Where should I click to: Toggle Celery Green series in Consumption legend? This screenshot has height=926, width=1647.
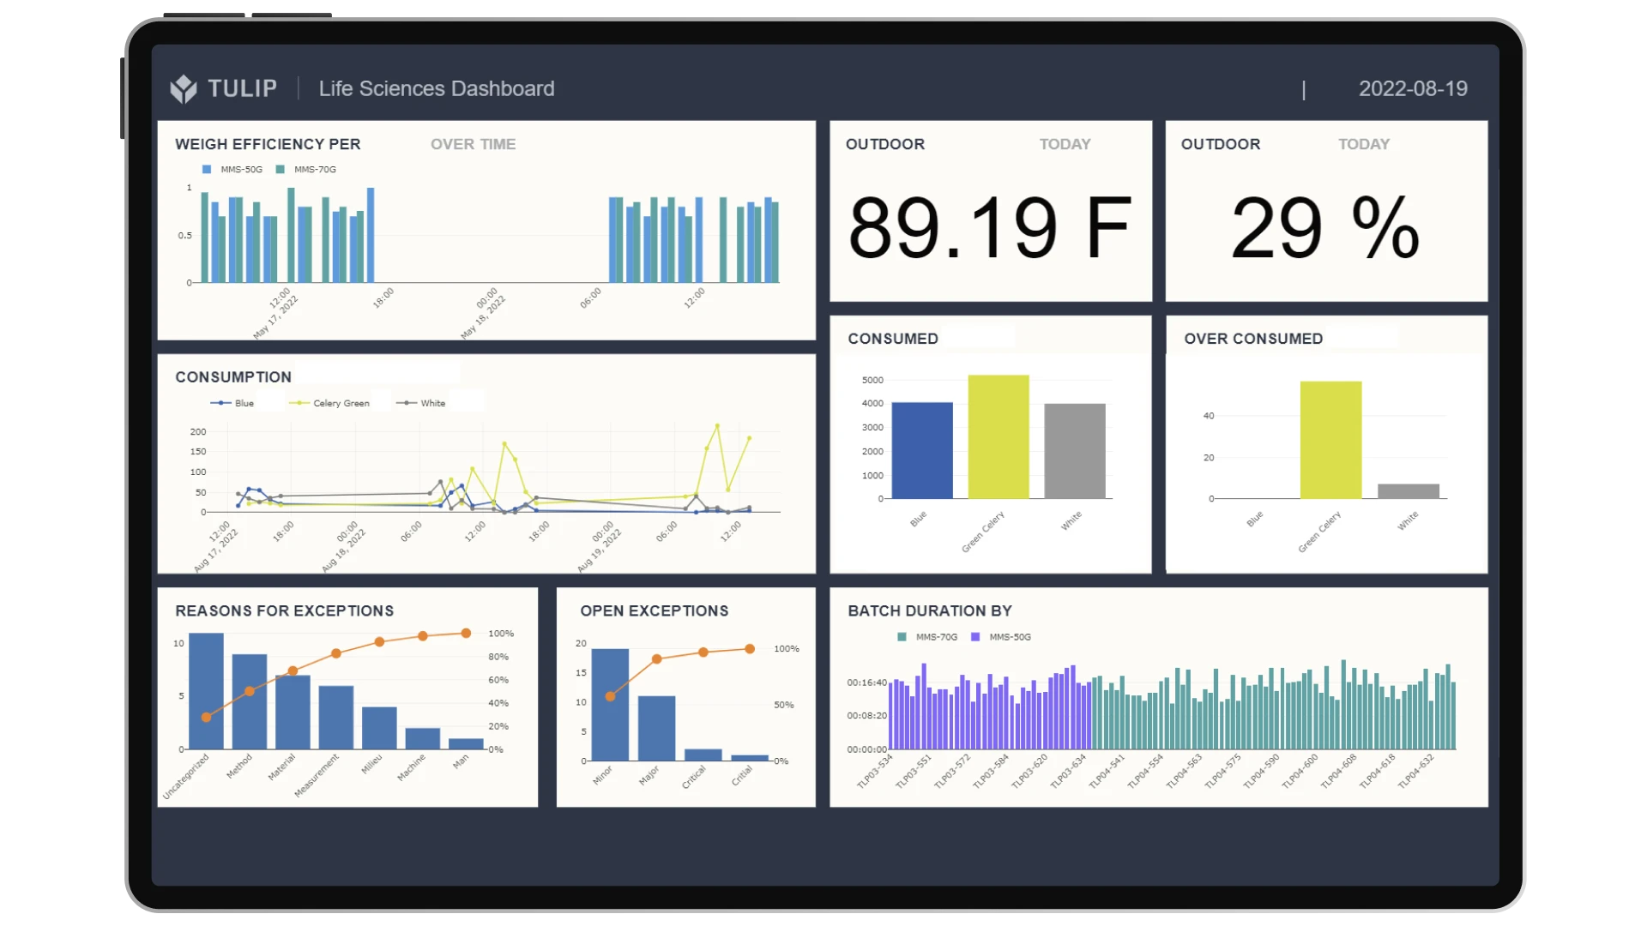coord(330,403)
